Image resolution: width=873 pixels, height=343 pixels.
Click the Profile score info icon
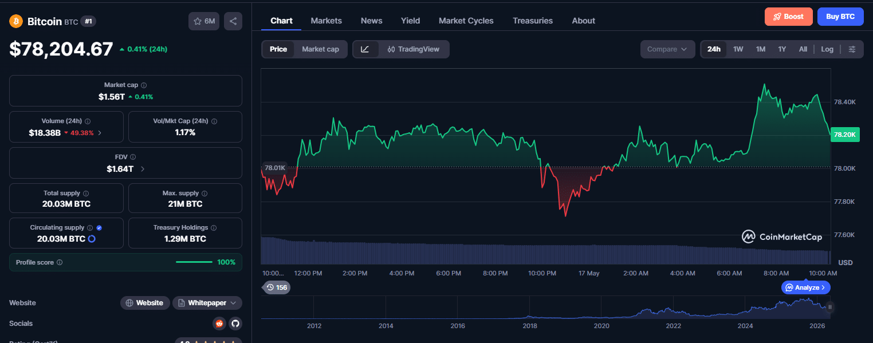pyautogui.click(x=60, y=262)
